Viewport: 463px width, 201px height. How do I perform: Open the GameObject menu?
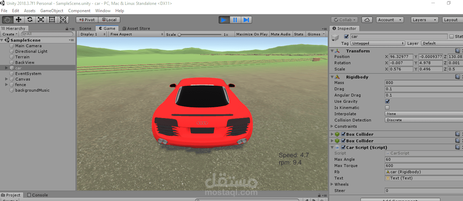52,11
